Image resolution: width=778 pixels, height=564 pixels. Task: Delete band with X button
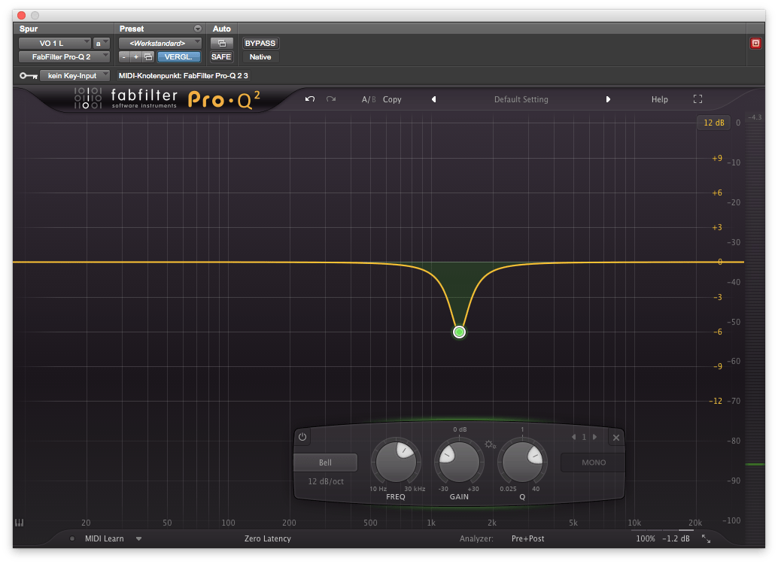point(615,438)
